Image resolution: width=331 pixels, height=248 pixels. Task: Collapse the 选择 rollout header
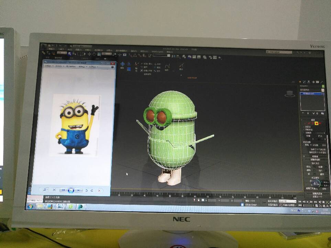click(x=313, y=120)
